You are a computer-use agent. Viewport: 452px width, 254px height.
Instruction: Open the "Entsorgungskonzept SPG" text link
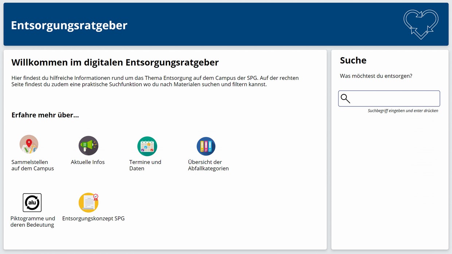coord(93,219)
